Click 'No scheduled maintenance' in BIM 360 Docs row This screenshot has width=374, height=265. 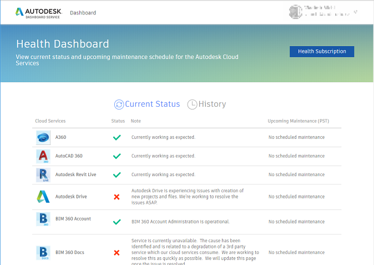click(296, 252)
